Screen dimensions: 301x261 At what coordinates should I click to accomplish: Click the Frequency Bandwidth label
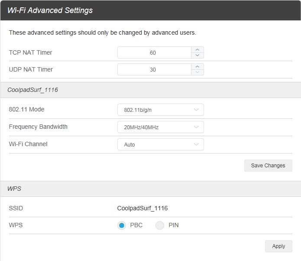click(38, 127)
